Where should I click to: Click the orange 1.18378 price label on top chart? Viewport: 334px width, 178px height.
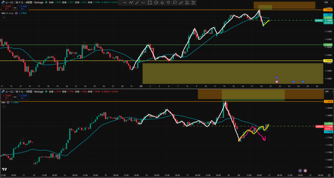coord(327,10)
